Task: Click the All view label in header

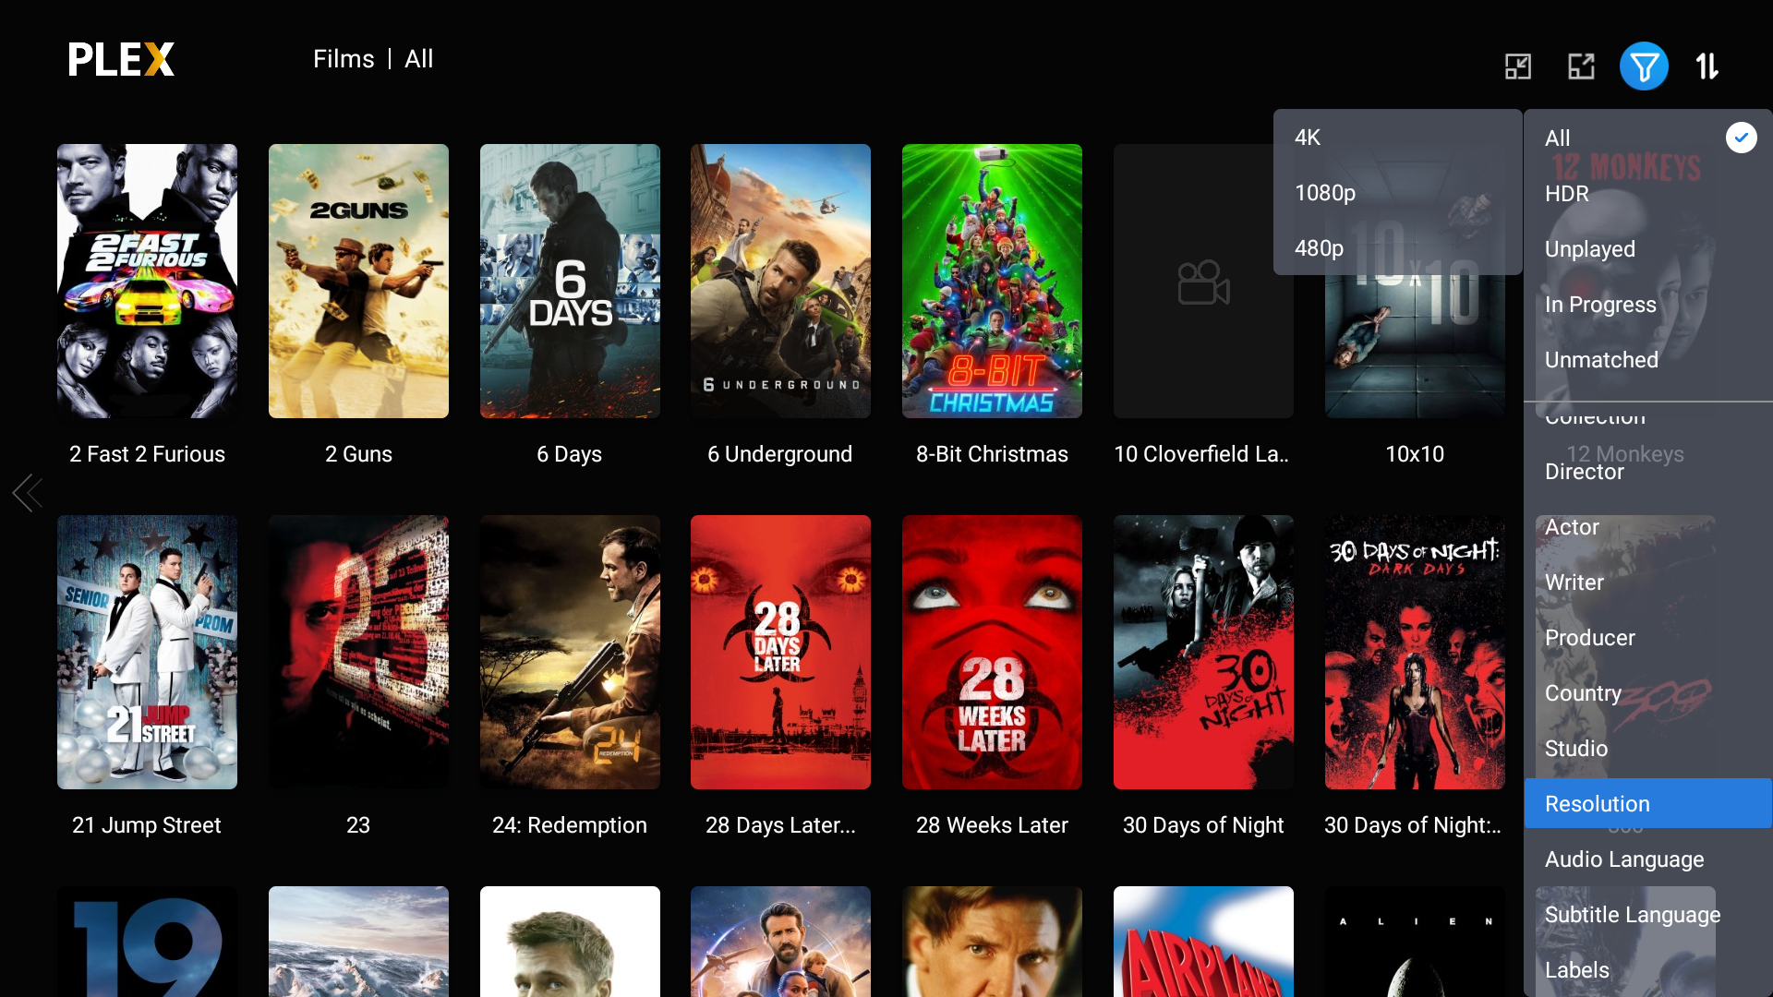Action: 418,59
